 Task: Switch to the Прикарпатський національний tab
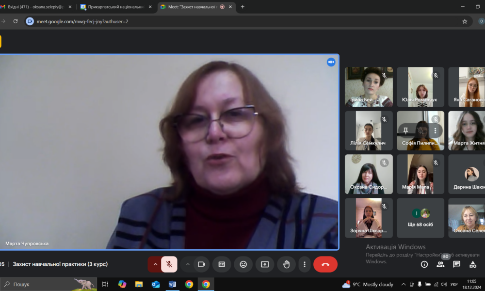click(115, 7)
